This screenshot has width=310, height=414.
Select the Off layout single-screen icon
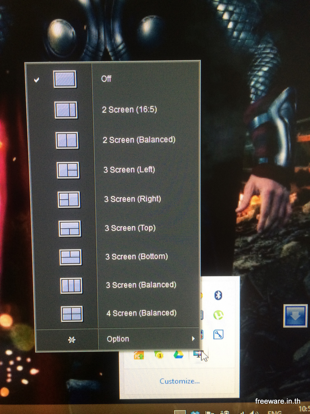click(x=65, y=79)
